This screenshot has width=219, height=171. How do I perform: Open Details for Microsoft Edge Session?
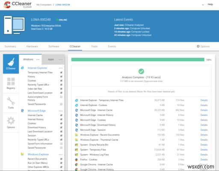[204, 130]
